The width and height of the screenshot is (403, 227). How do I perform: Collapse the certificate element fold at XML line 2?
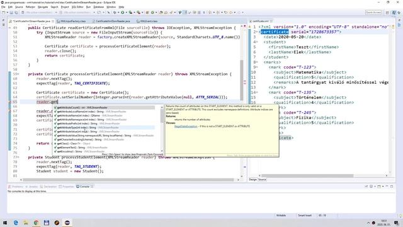click(257, 32)
